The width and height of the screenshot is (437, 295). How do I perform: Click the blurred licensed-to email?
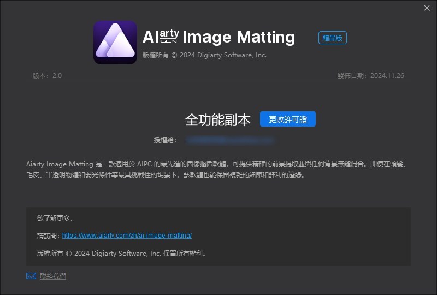(x=230, y=140)
